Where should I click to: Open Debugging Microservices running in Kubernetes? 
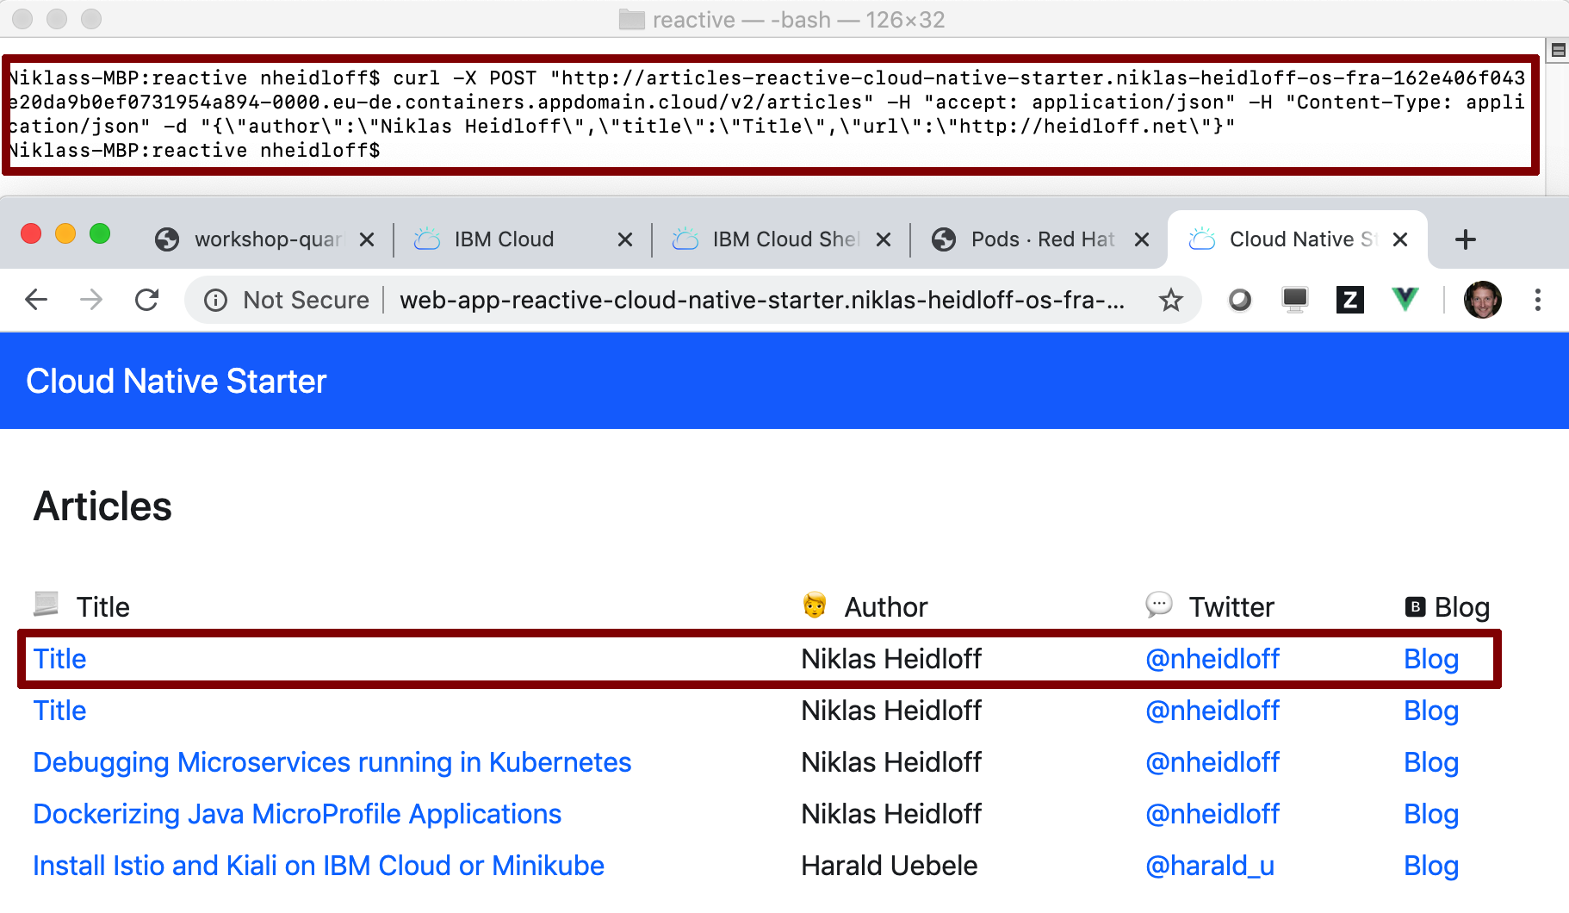[332, 762]
